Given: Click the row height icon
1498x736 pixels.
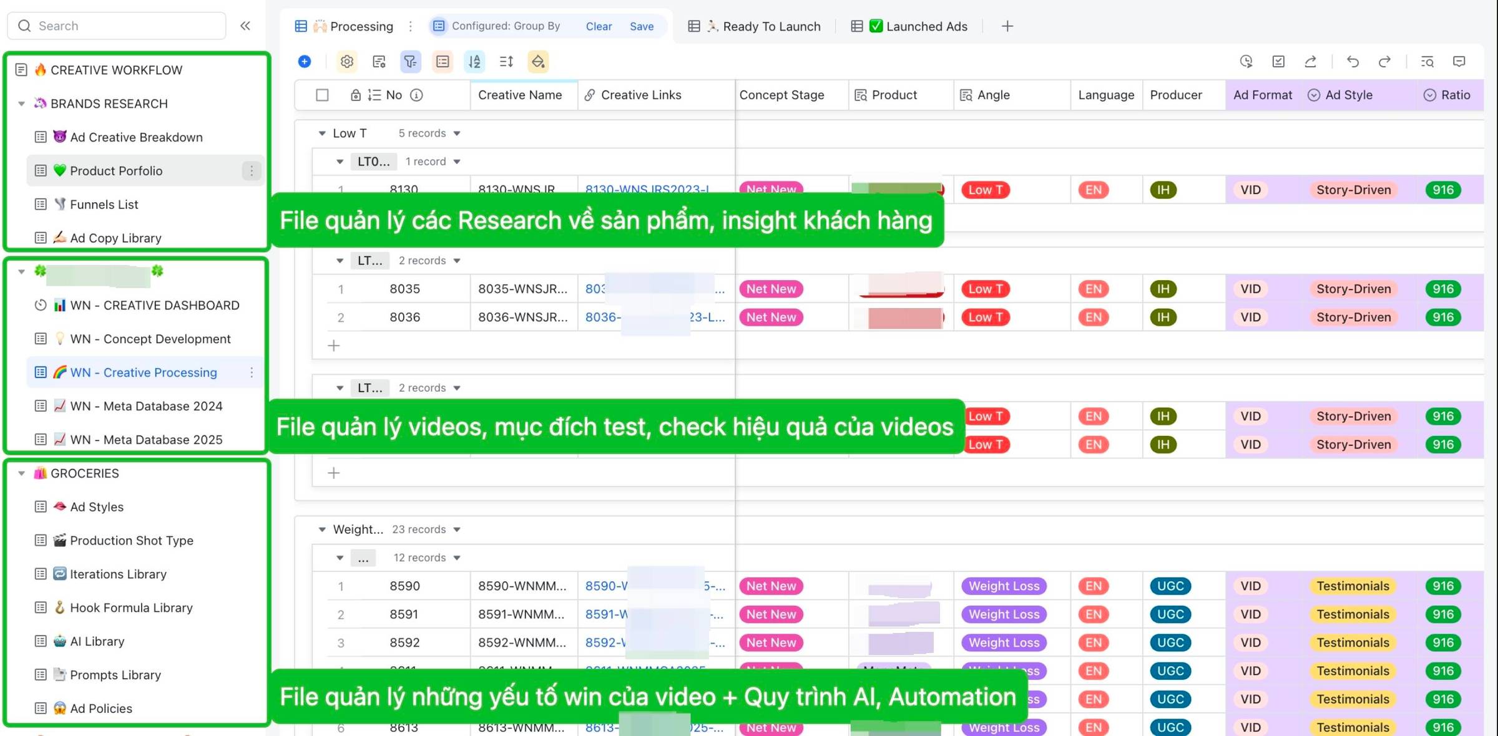Looking at the screenshot, I should click(506, 61).
